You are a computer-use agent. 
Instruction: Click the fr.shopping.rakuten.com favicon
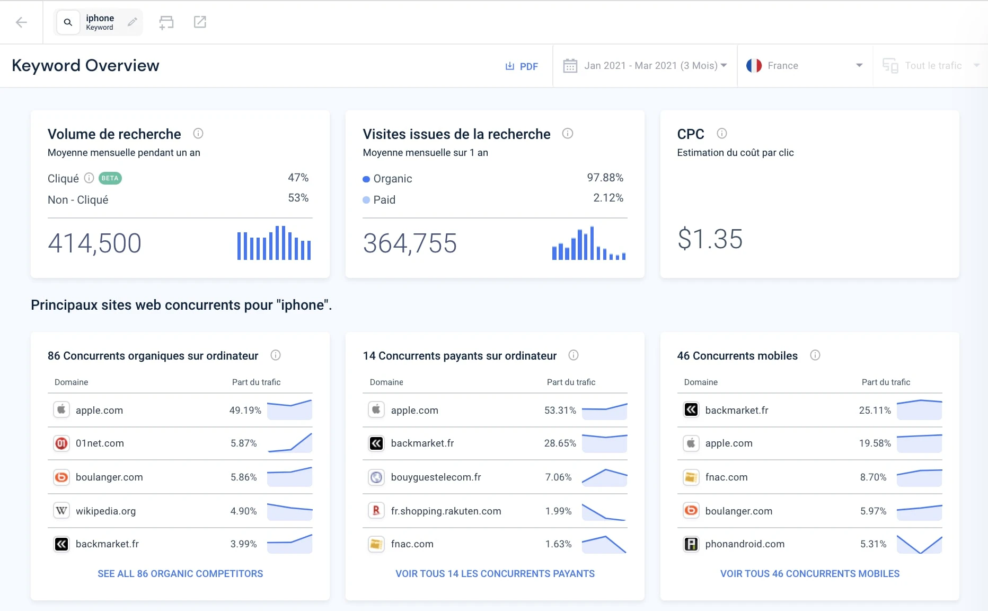376,511
